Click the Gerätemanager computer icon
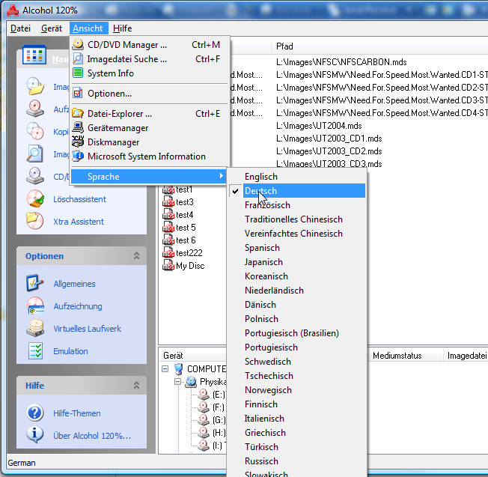 pos(78,127)
